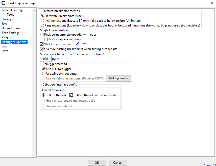This screenshot has height=166, width=216.
Task: Click the Debugger interface config heading
Action: 60,85
